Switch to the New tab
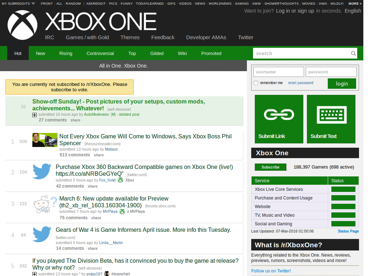 tap(40, 53)
